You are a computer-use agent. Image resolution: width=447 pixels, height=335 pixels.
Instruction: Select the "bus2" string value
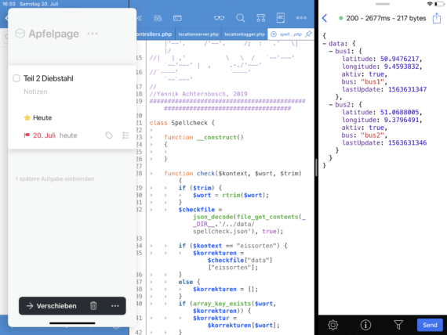click(372, 135)
